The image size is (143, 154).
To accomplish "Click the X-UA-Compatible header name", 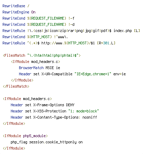I will (57, 74).
